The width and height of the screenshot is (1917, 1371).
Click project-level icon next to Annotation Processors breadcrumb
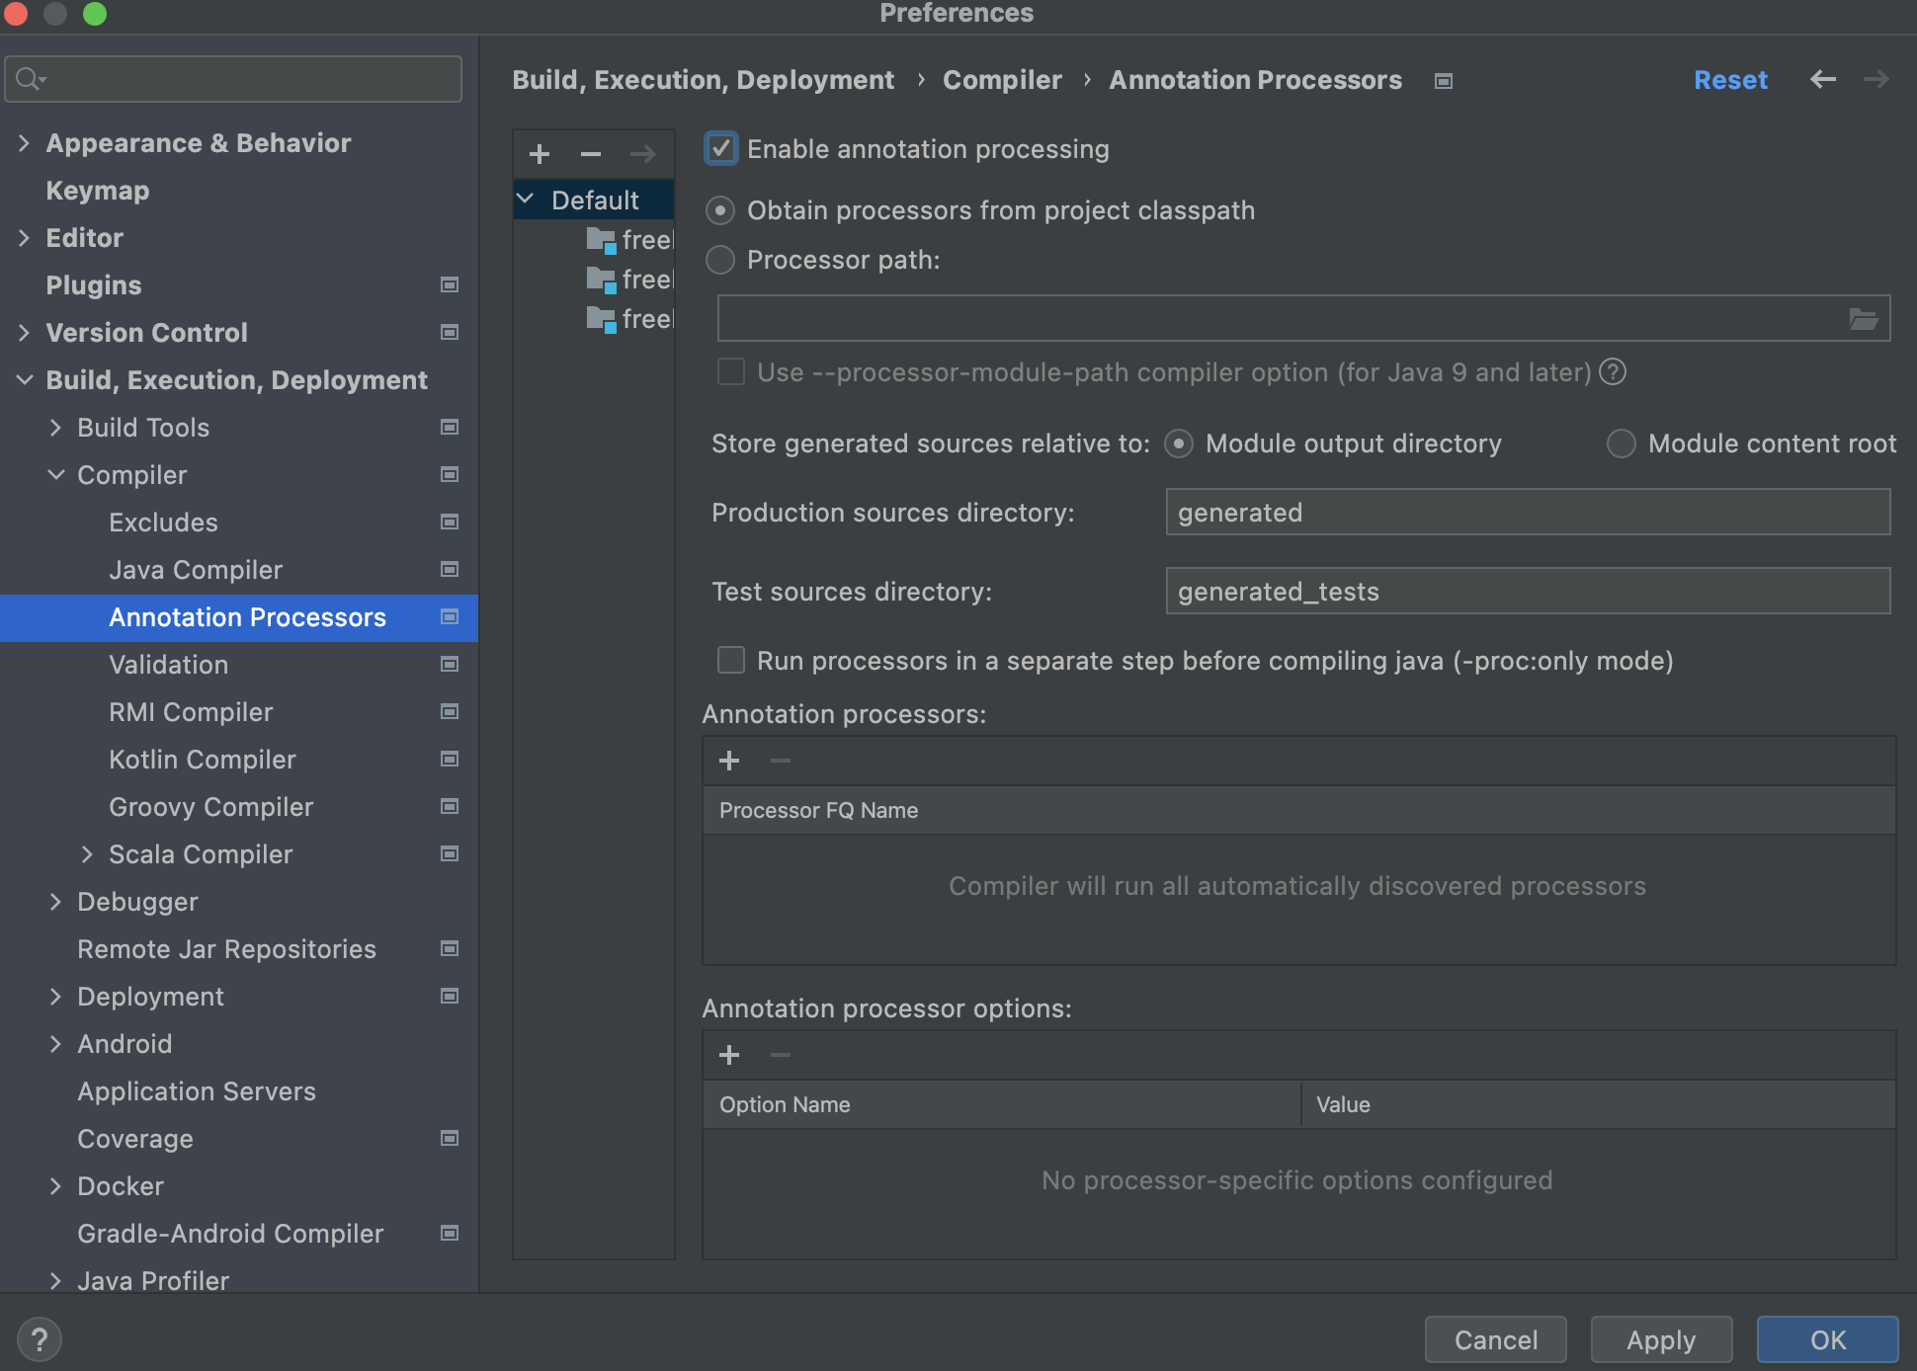pyautogui.click(x=1444, y=81)
